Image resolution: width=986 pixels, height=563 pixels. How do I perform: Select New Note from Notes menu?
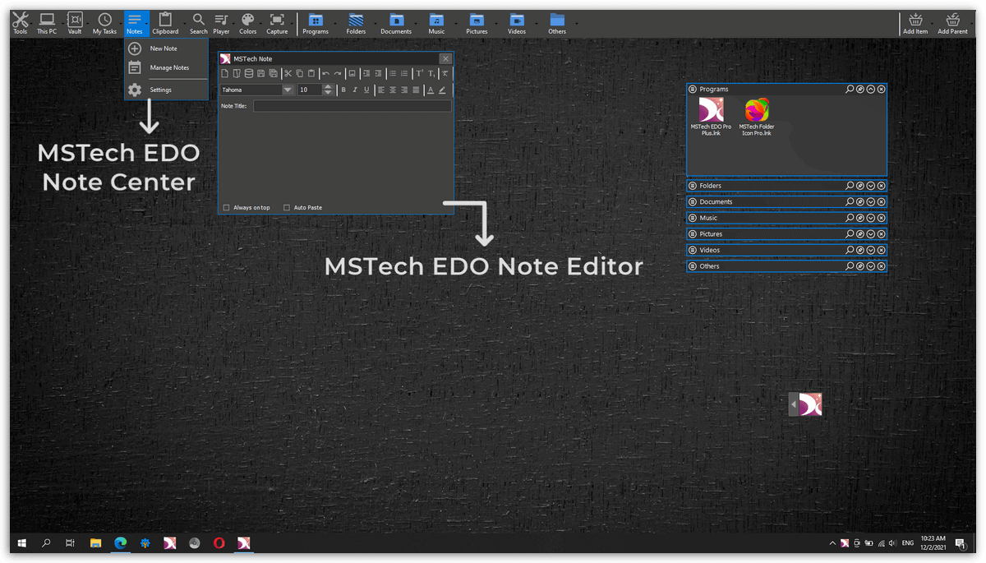click(166, 48)
